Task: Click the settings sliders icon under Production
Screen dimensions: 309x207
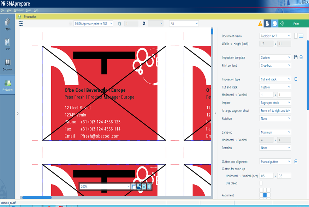Action: pos(21,24)
